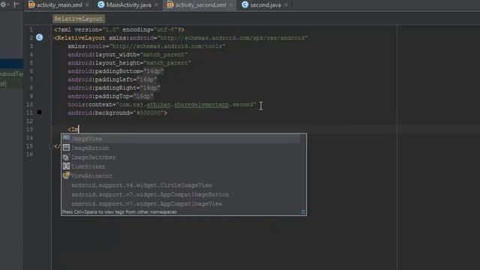Select the AppCompatImageButton suggestion
The height and width of the screenshot is (270, 480).
(181, 195)
